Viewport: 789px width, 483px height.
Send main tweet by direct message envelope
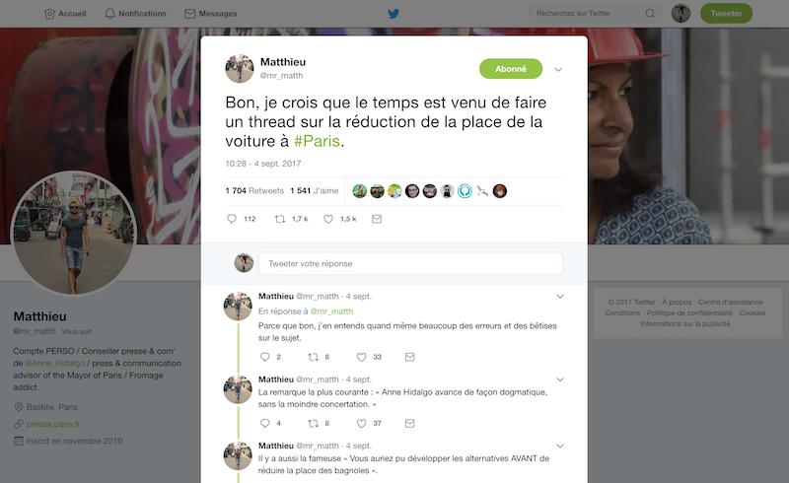tap(377, 219)
